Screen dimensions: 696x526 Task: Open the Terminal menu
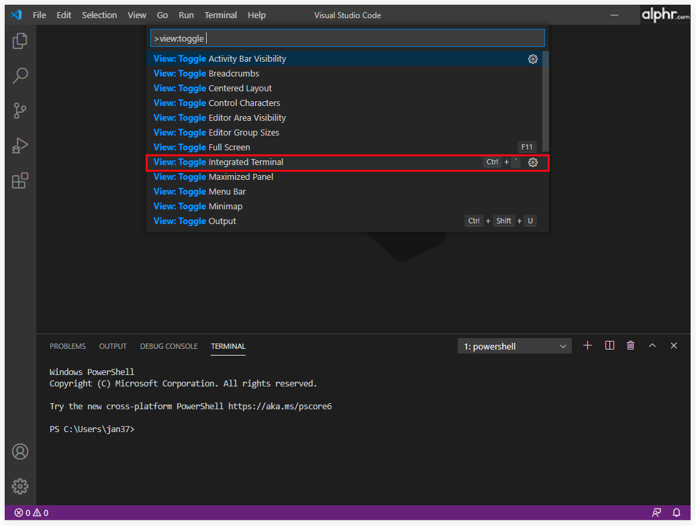[221, 15]
